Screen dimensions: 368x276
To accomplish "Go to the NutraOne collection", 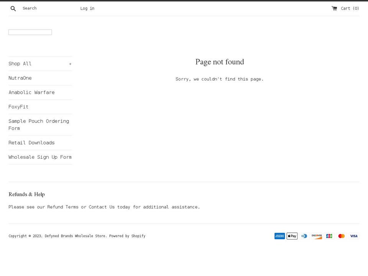I will (20, 78).
